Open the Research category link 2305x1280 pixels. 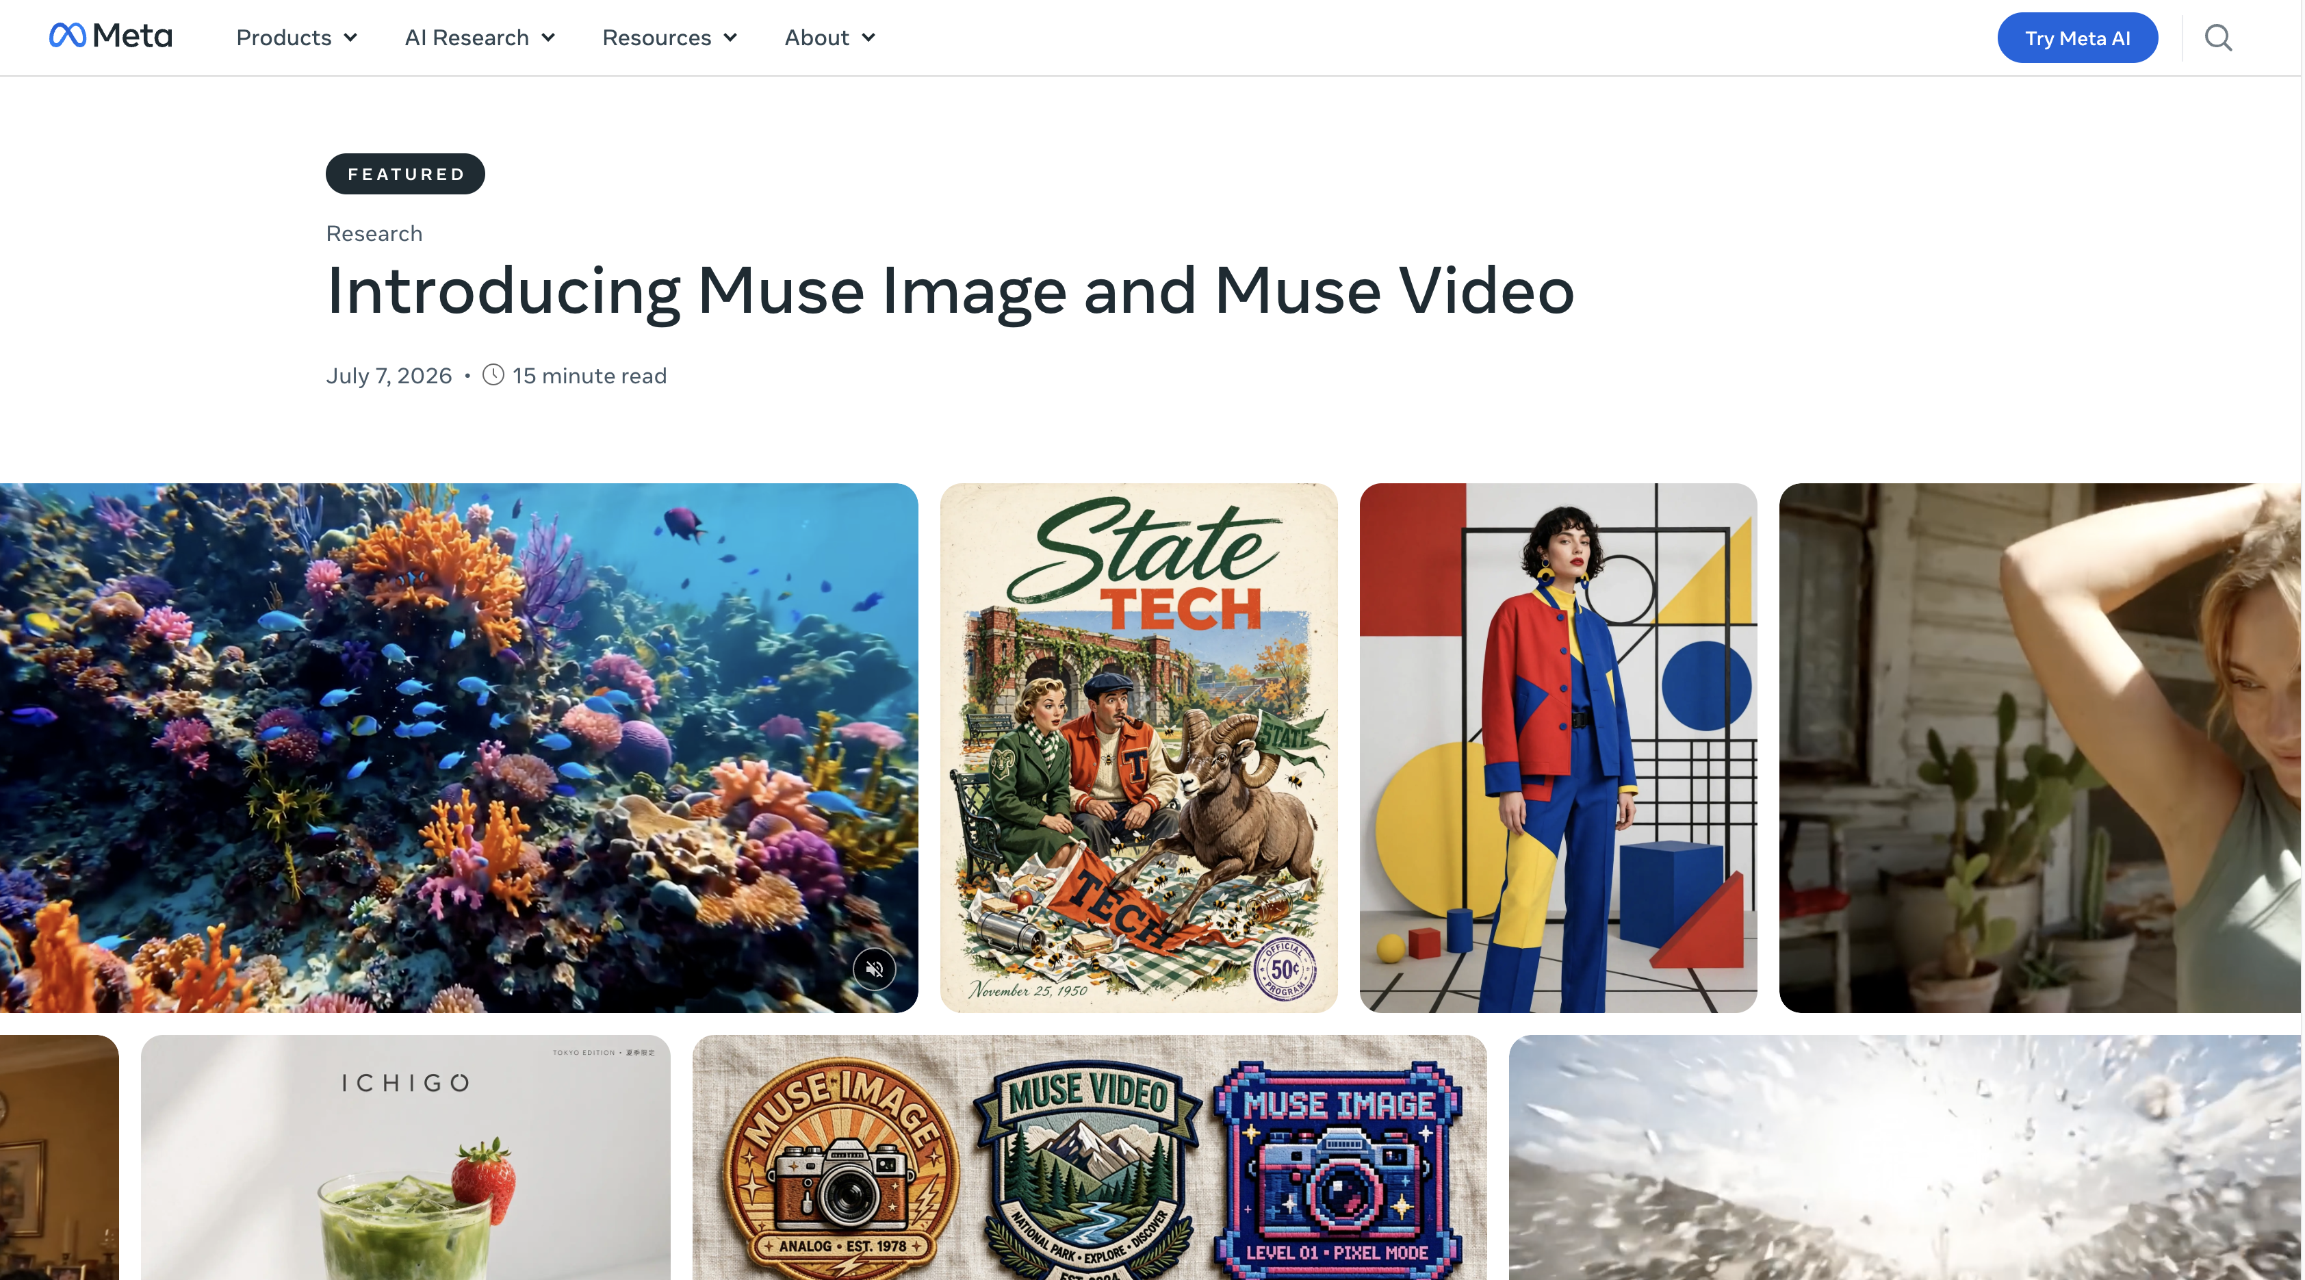(x=374, y=233)
